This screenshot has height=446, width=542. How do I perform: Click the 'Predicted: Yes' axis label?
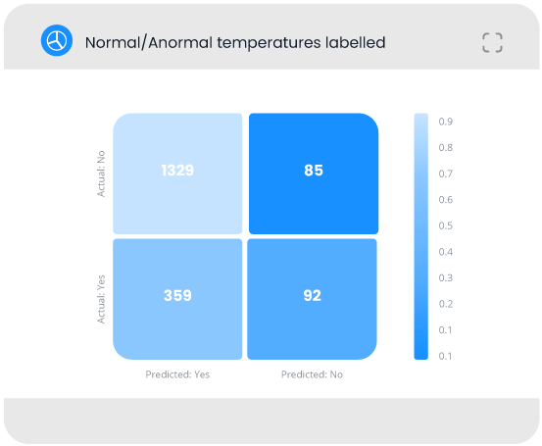point(177,374)
